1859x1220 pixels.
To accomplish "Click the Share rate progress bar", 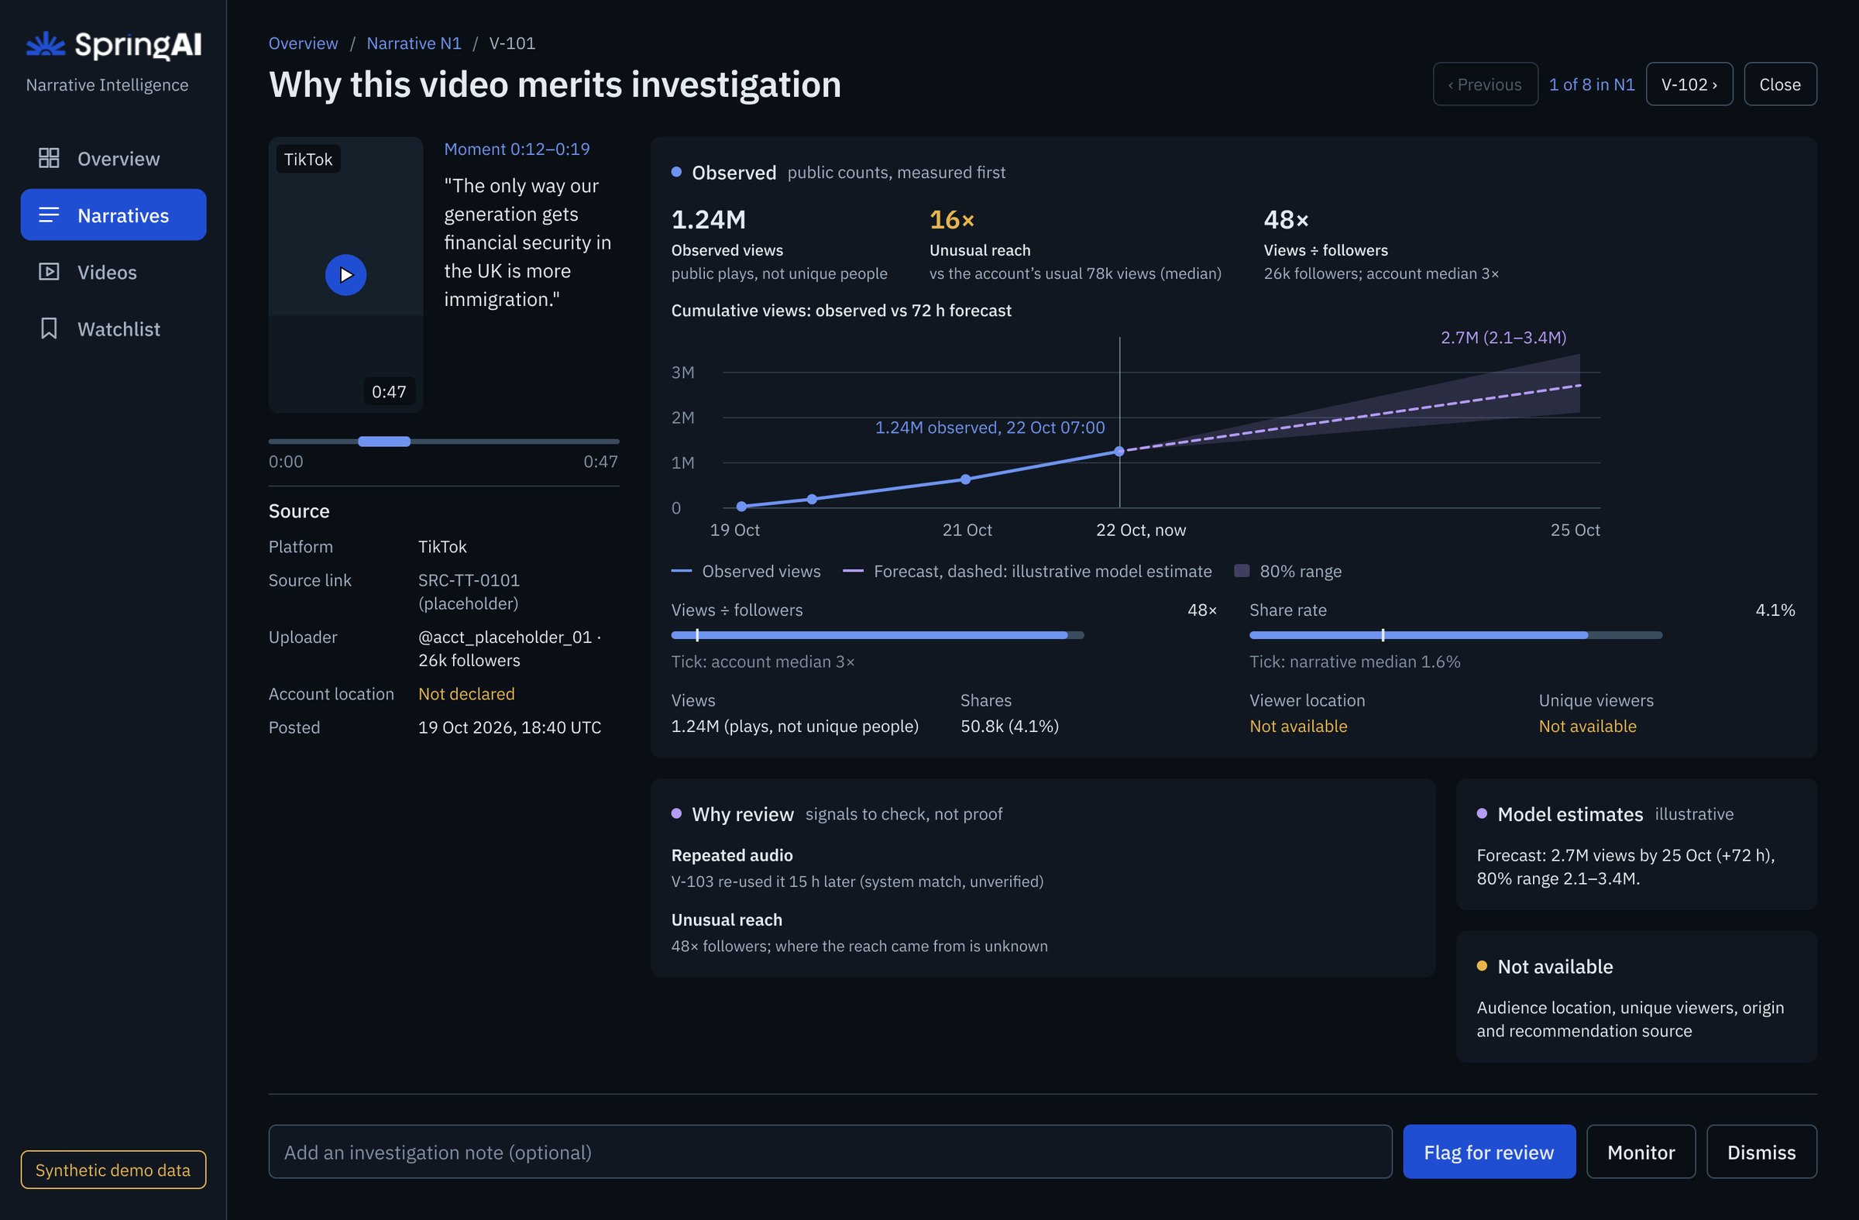I will click(1455, 635).
